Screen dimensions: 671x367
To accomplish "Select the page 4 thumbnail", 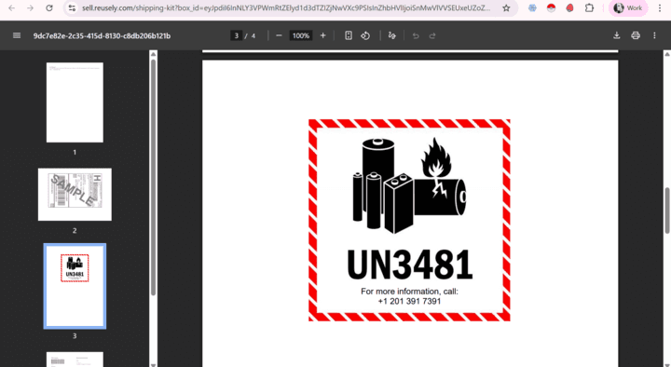I will (75, 360).
